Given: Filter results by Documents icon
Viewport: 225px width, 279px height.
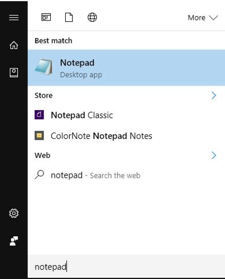Looking at the screenshot, I should tap(69, 17).
